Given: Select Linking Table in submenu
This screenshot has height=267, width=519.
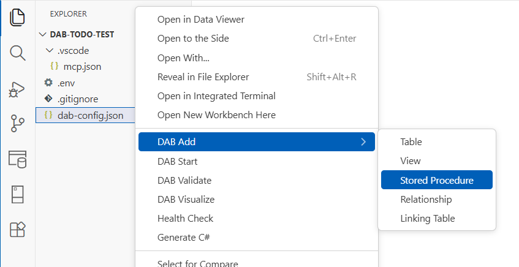Looking at the screenshot, I should [x=427, y=218].
